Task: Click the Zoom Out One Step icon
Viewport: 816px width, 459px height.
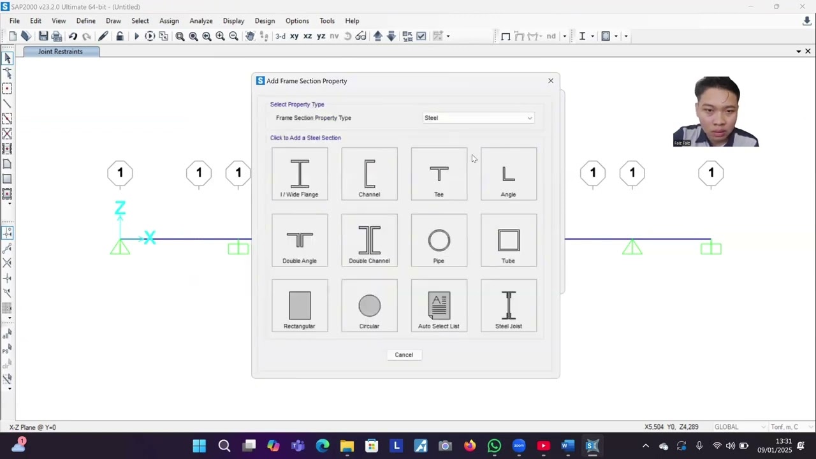Action: tap(233, 36)
